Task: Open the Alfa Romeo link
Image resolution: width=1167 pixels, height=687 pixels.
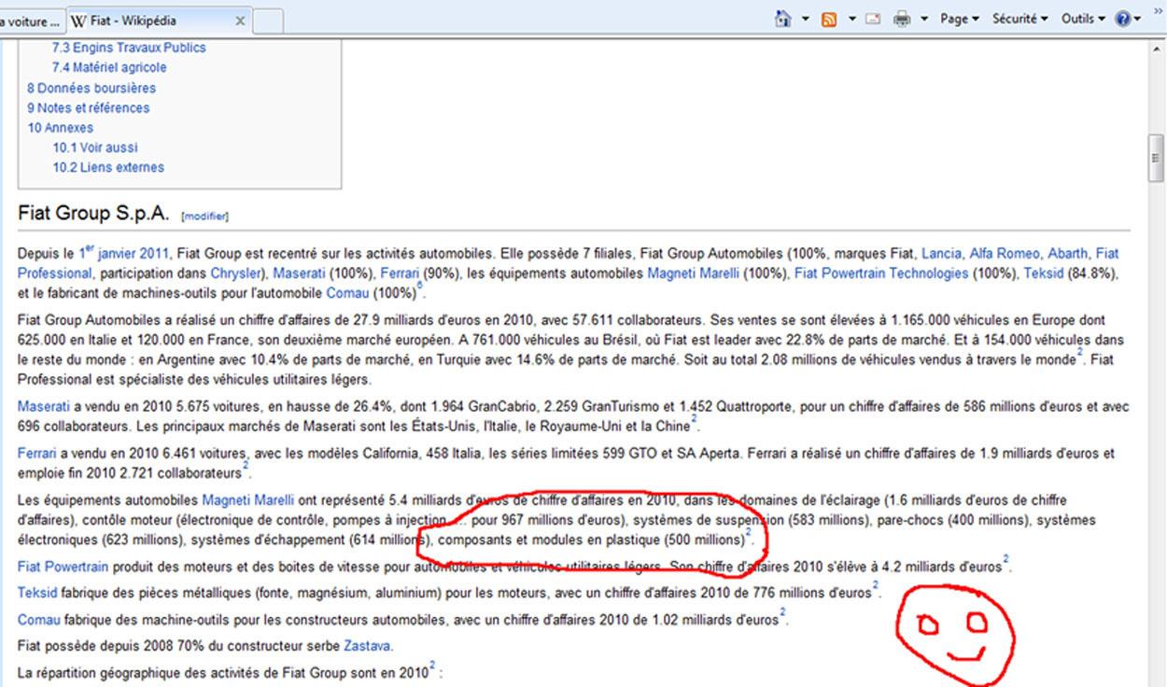Action: pos(1005,253)
